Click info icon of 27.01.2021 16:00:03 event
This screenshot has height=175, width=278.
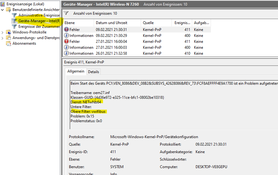pyautogui.click(x=66, y=47)
